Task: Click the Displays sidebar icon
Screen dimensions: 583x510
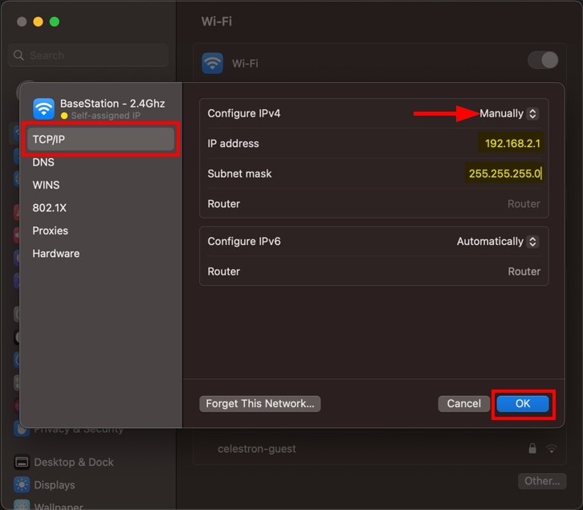Action: tap(22, 485)
